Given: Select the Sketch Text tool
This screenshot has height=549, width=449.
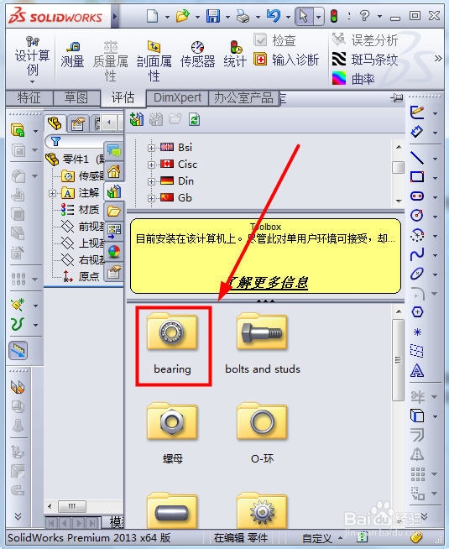Looking at the screenshot, I should pos(417,370).
